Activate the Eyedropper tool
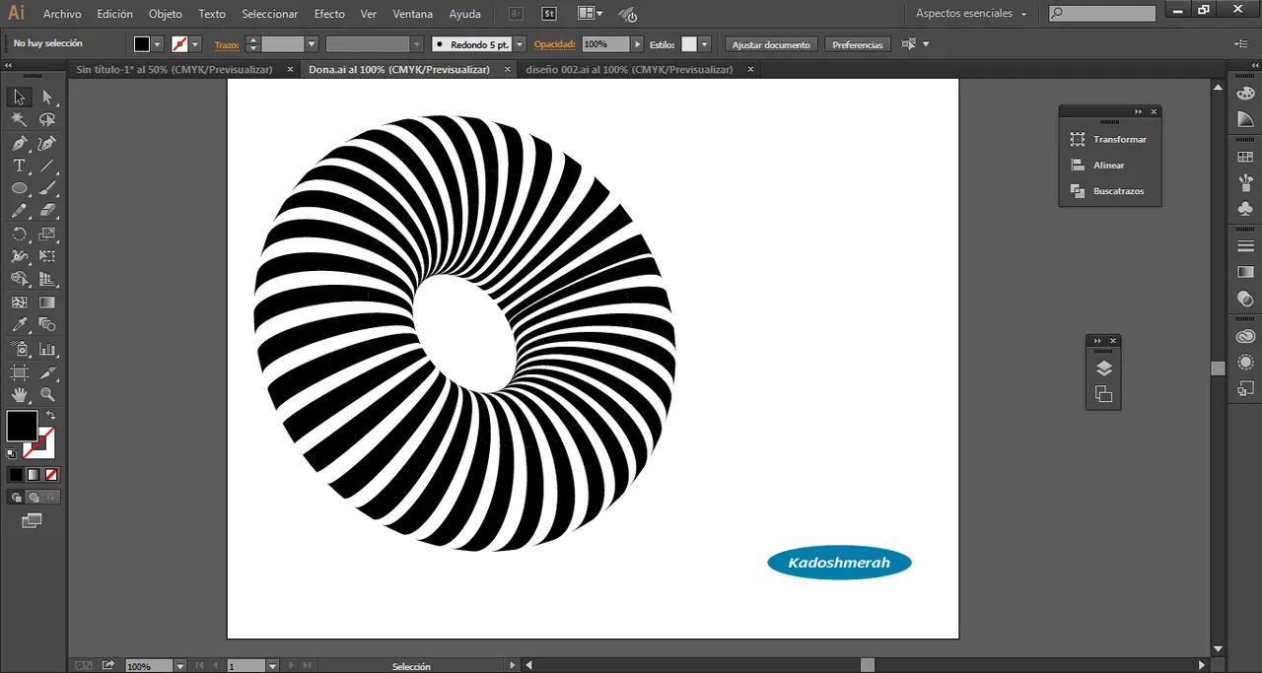This screenshot has width=1262, height=673. click(19, 325)
